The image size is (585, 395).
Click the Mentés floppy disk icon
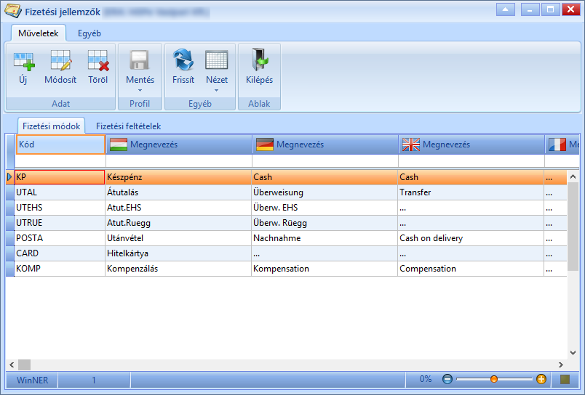tap(139, 60)
